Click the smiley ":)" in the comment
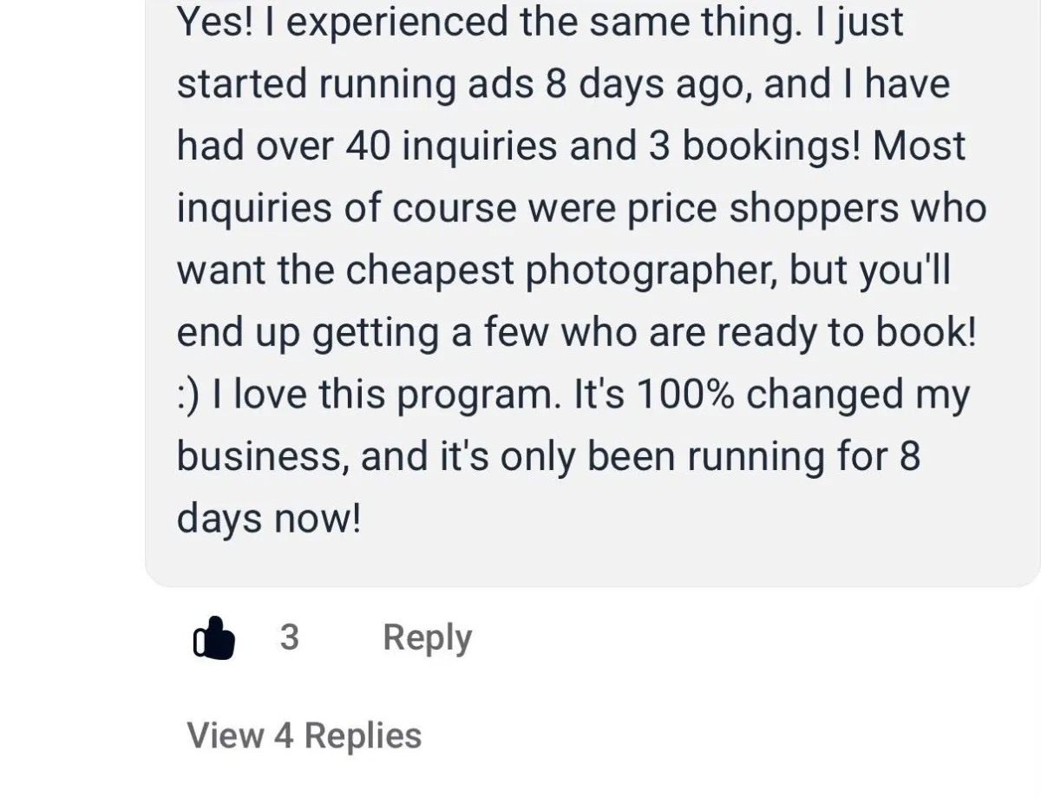This screenshot has height=797, width=1041. (188, 395)
